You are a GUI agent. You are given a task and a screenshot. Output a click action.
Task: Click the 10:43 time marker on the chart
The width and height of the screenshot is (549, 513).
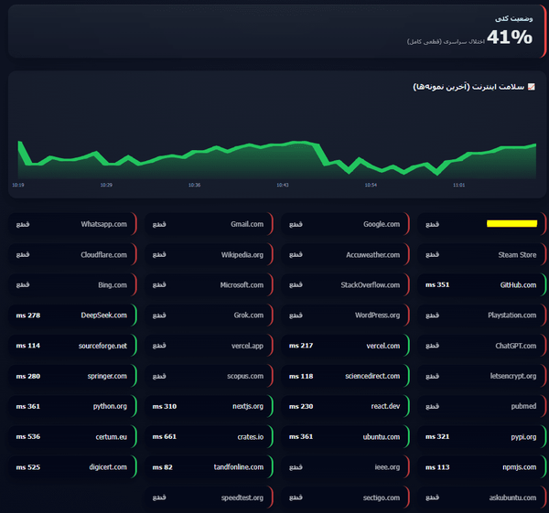283,185
